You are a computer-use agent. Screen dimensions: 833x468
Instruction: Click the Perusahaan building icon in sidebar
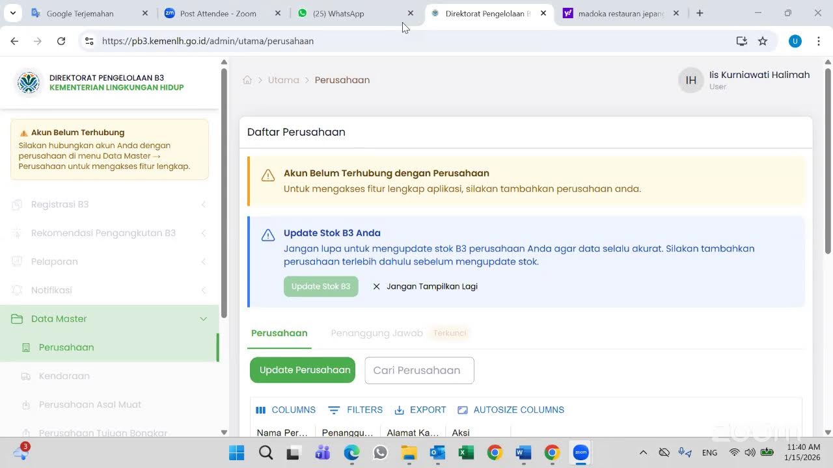click(26, 348)
